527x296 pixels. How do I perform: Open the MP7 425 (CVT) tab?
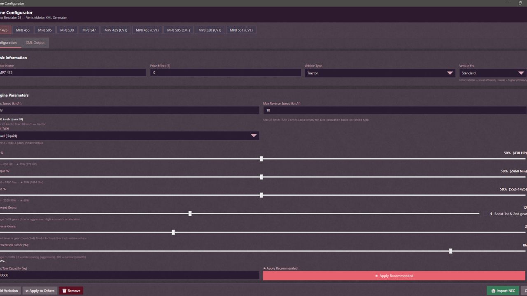[x=116, y=30]
